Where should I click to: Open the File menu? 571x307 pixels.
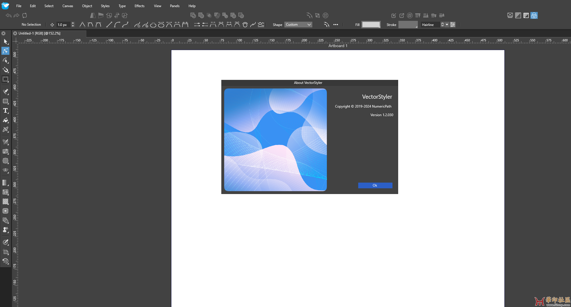19,6
